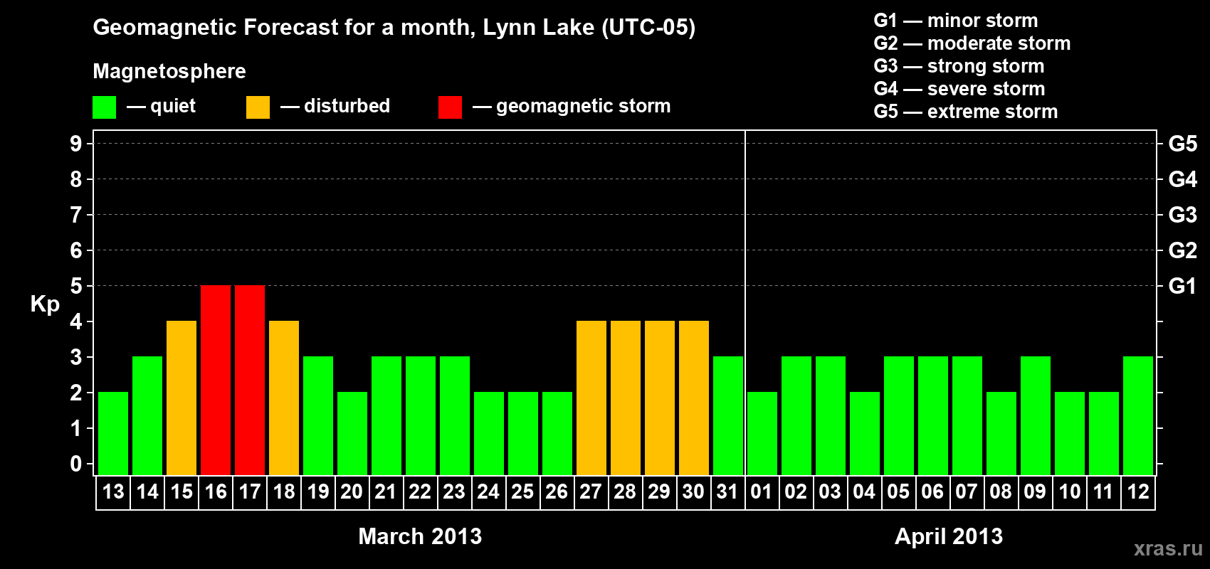
Task: Select the green bar for April 01
Action: [x=762, y=433]
